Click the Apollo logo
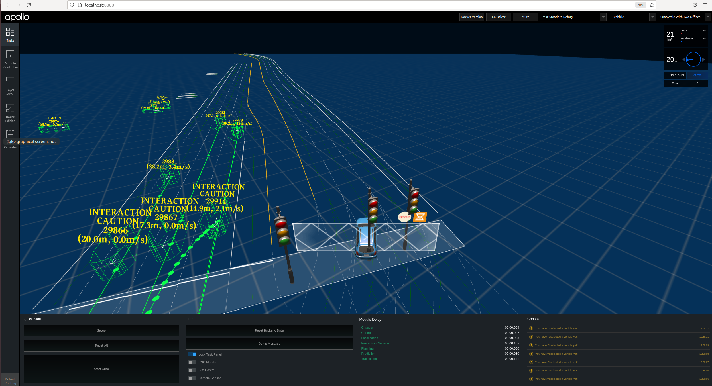This screenshot has height=386, width=712. click(x=17, y=17)
